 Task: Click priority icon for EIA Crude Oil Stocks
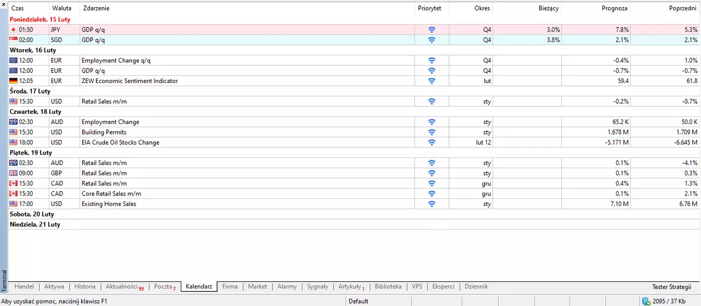432,143
